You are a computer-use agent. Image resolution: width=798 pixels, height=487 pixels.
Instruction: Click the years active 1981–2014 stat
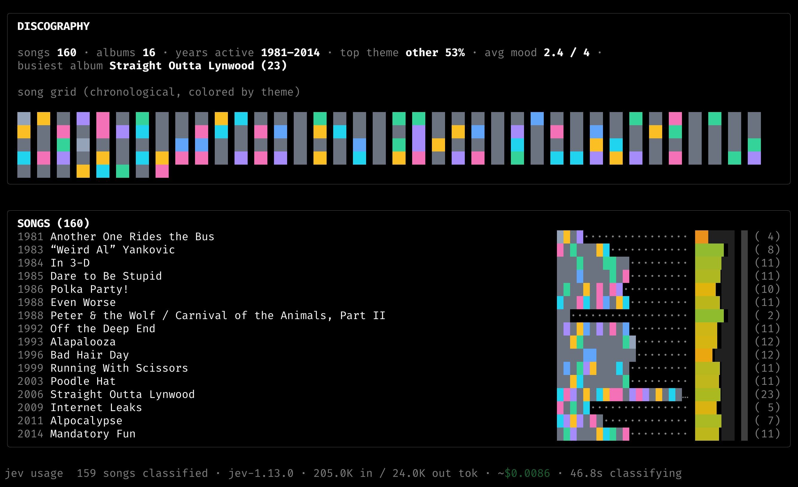click(x=247, y=52)
